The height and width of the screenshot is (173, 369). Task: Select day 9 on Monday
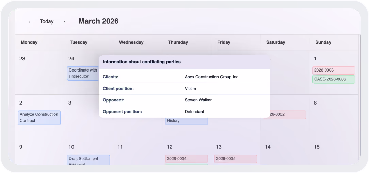click(21, 147)
